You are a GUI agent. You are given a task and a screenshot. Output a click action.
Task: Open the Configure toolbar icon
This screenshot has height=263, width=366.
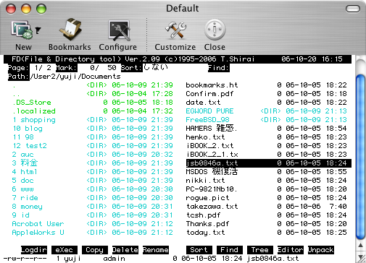[120, 30]
